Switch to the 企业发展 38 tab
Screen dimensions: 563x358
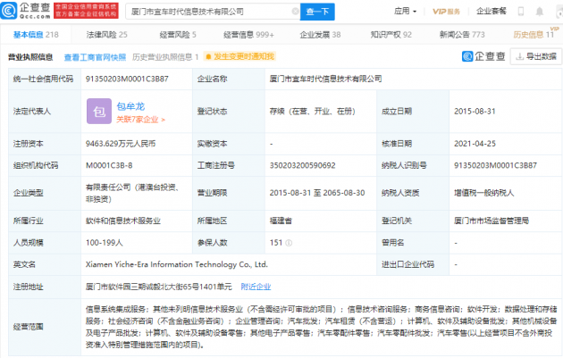click(x=320, y=35)
